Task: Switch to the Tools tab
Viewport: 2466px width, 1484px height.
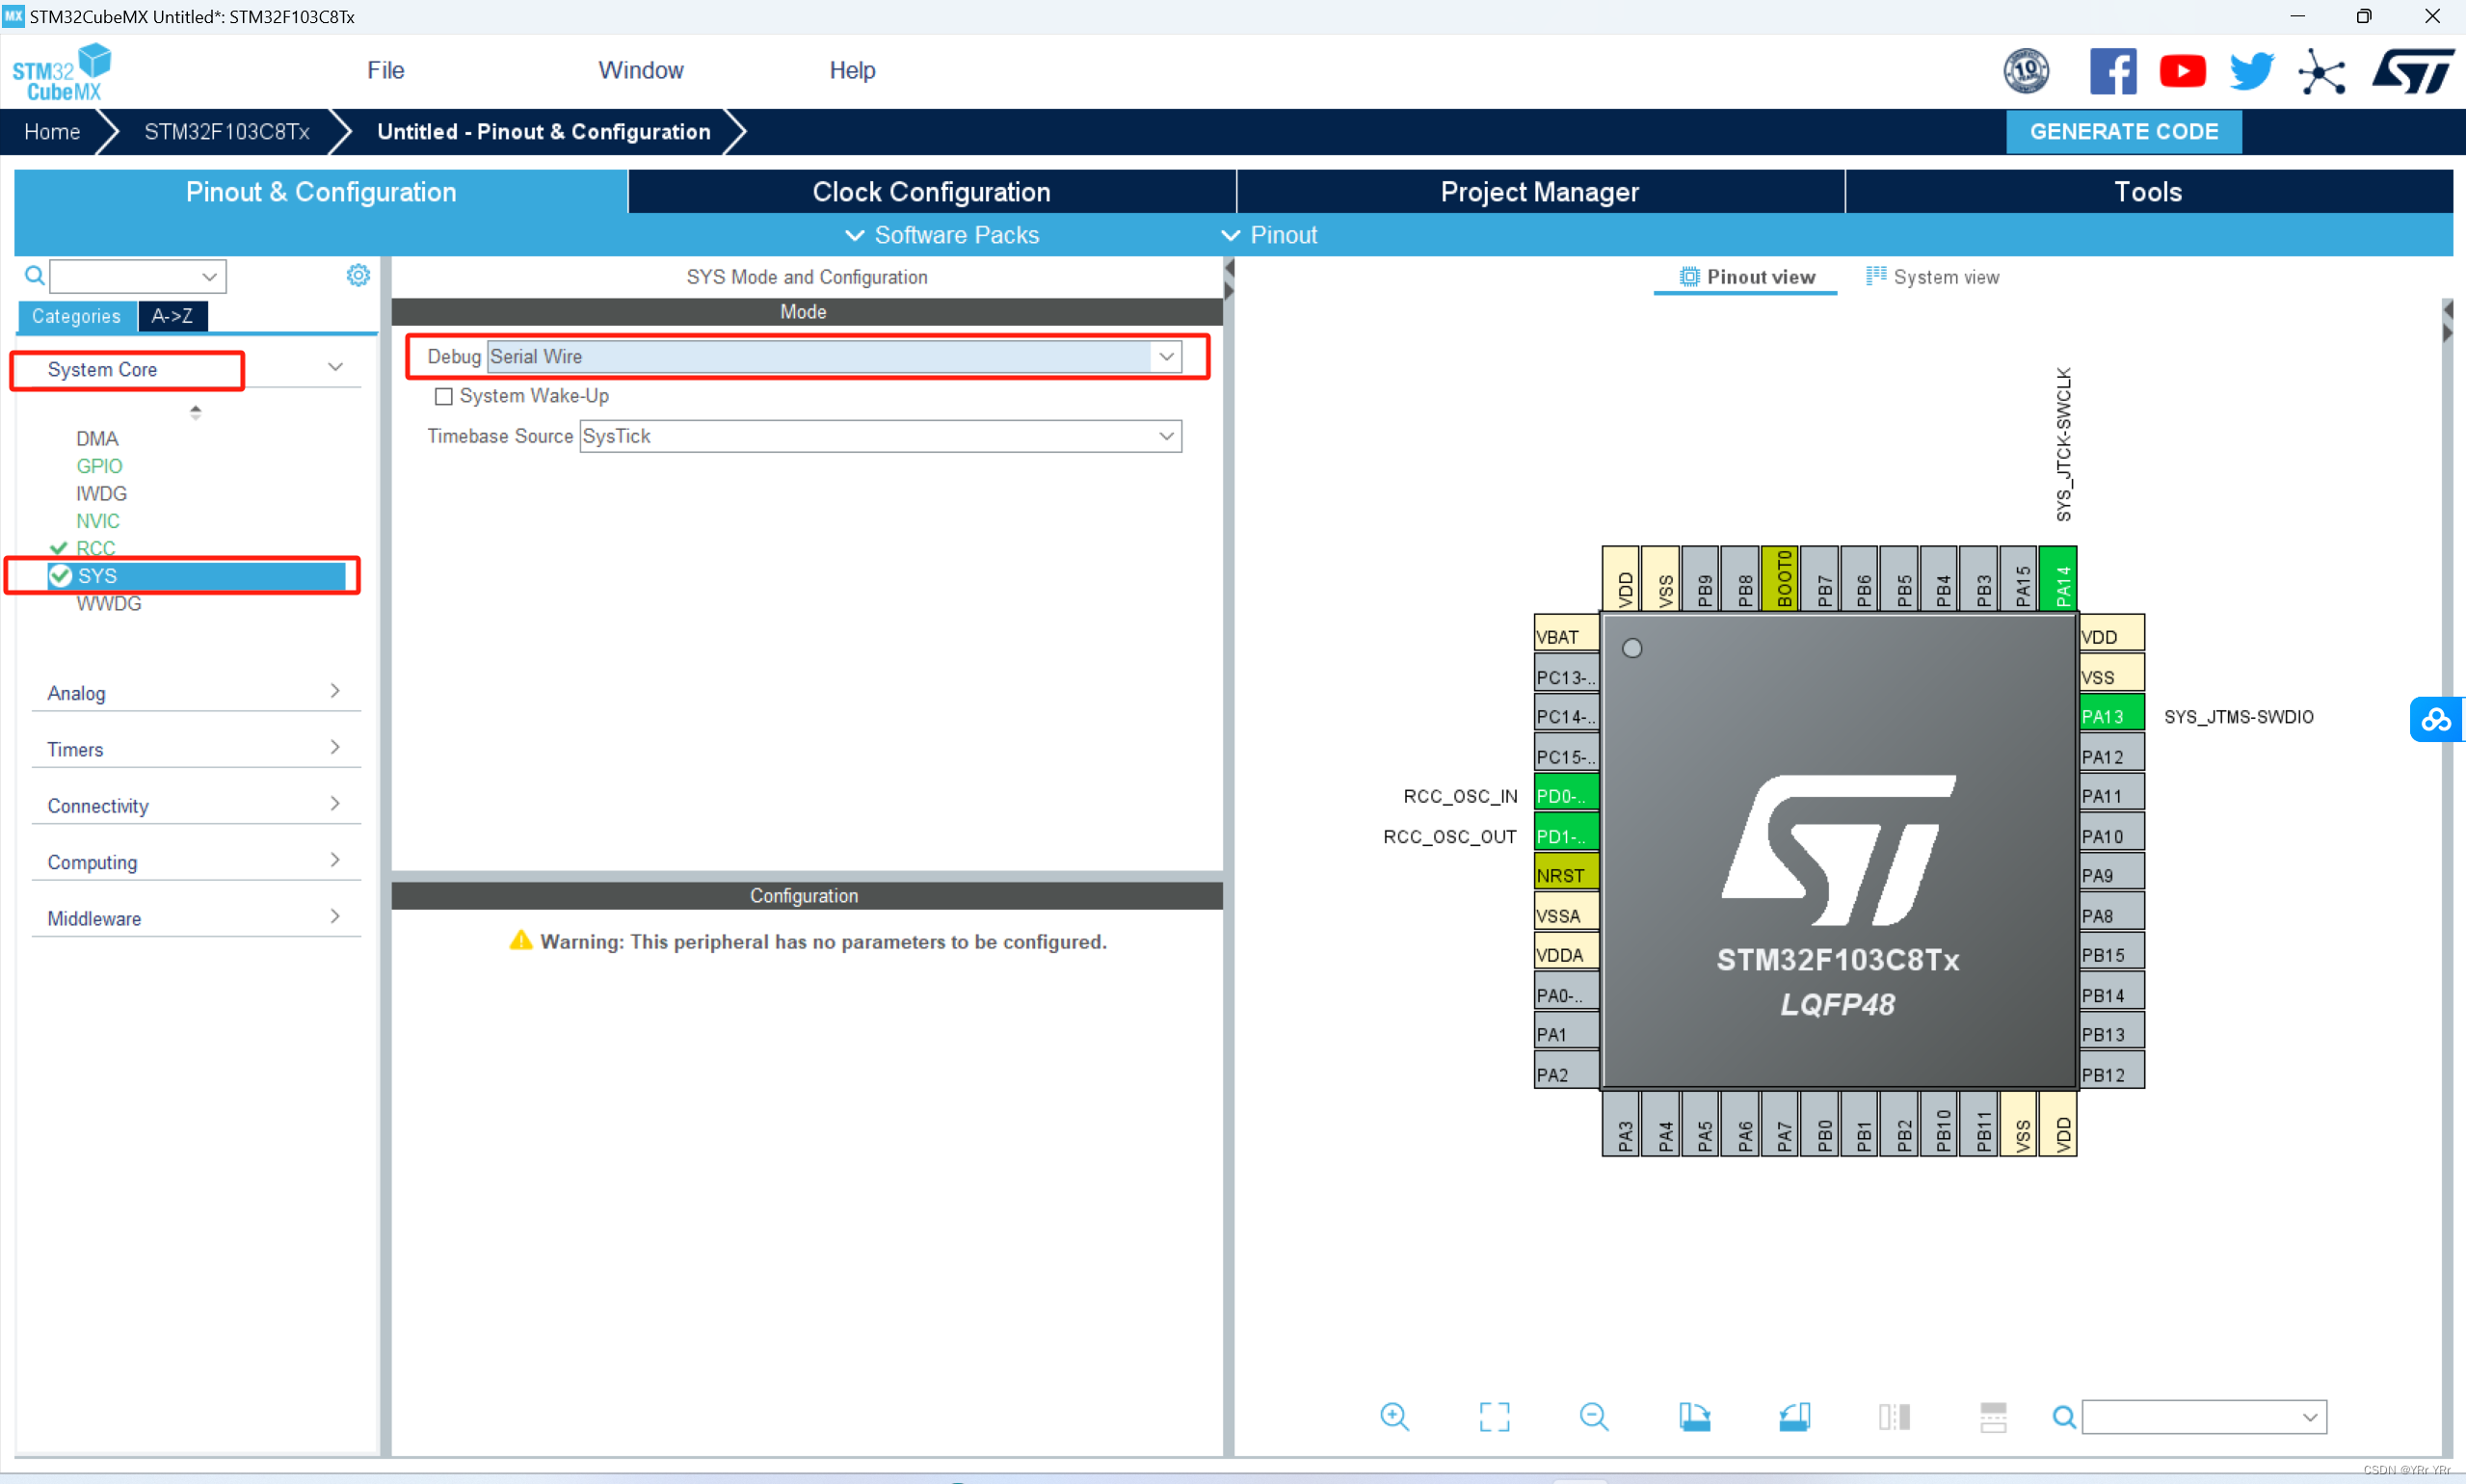Action: [2148, 191]
